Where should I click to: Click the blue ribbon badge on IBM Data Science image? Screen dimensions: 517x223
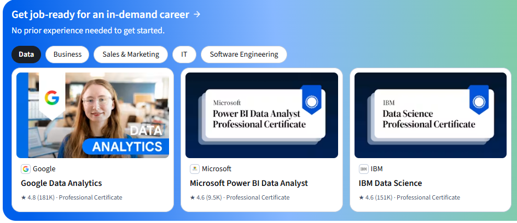pyautogui.click(x=478, y=100)
